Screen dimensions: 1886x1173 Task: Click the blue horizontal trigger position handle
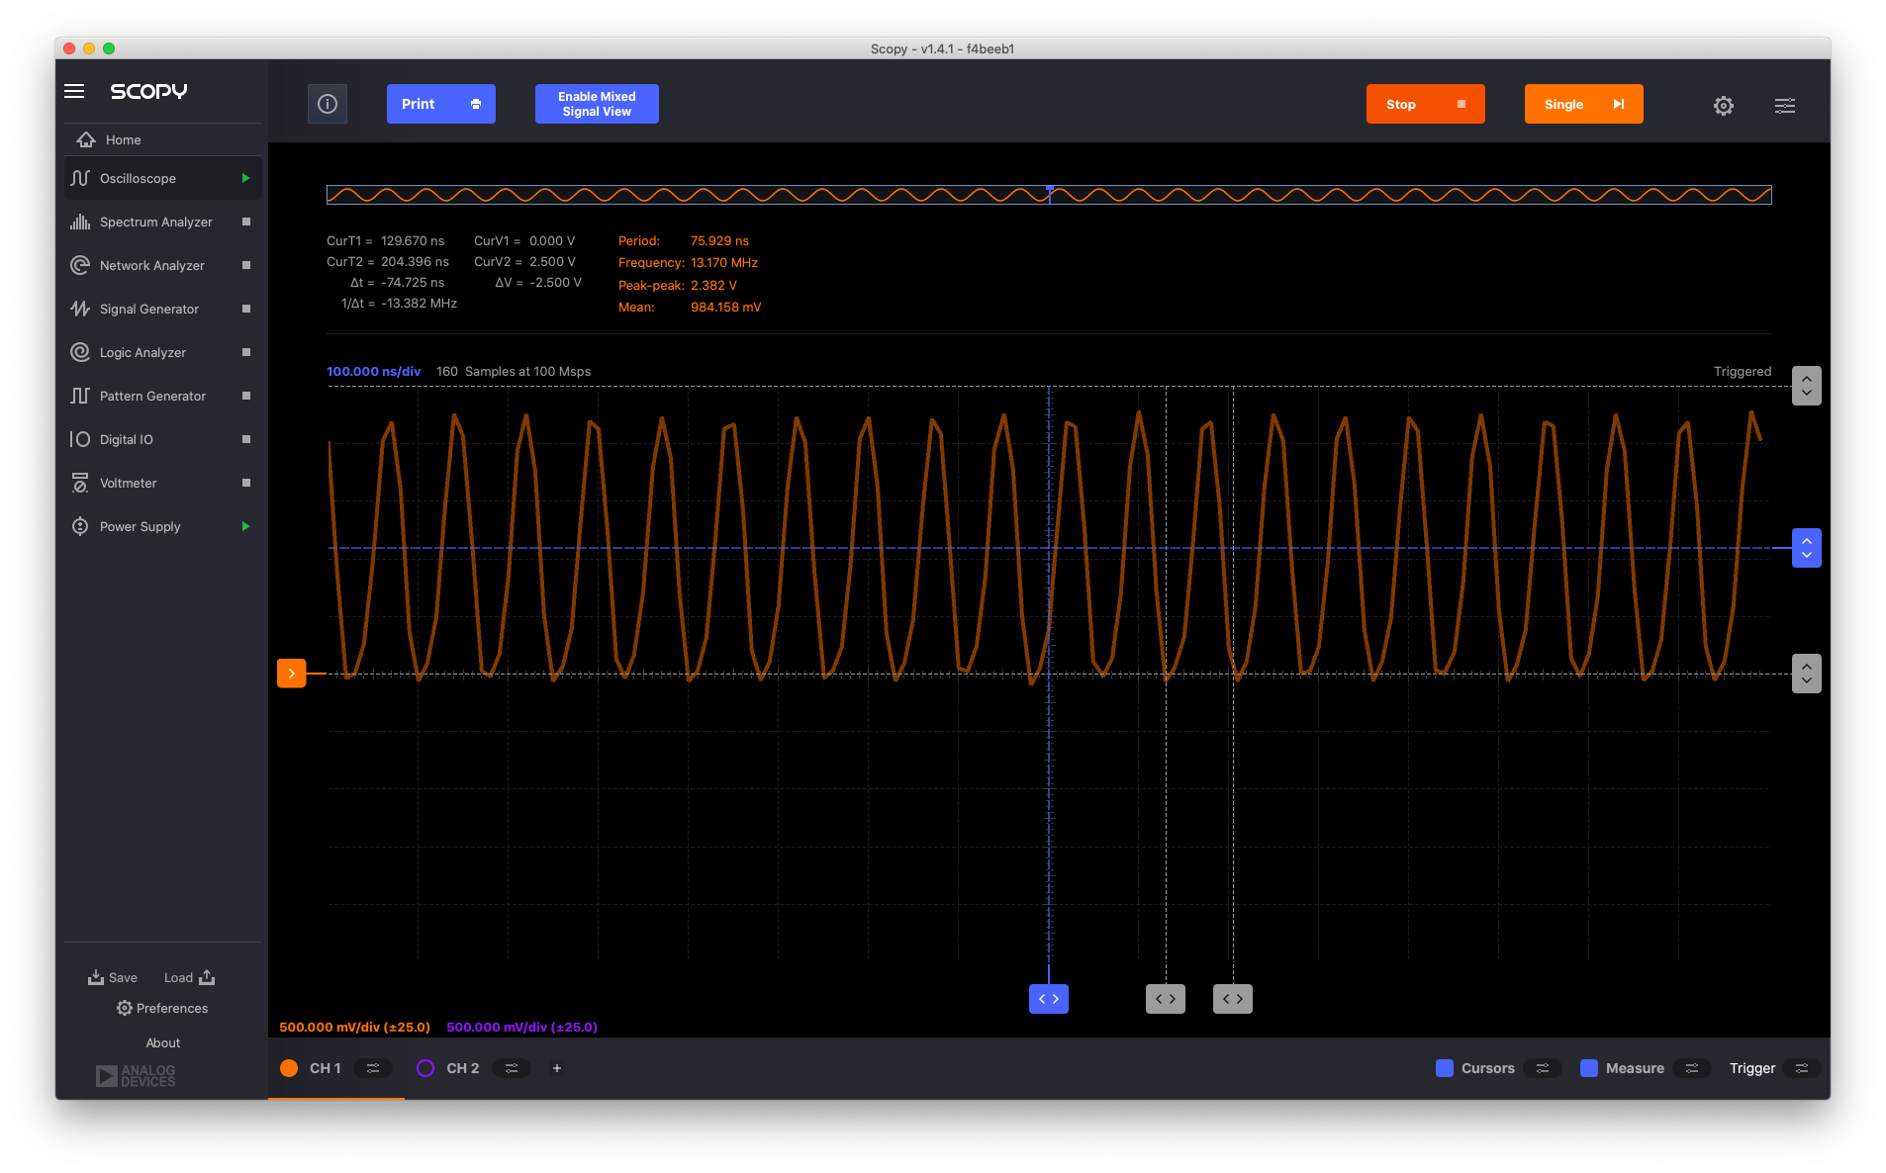[x=1049, y=999]
